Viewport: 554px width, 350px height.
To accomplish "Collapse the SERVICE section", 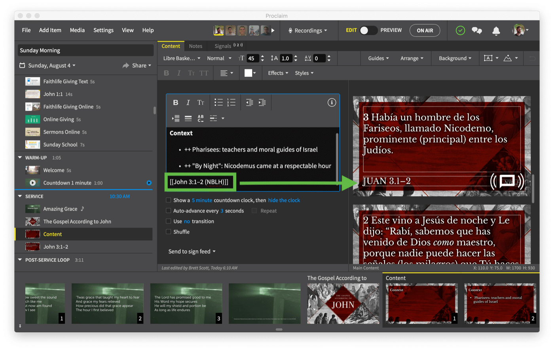I will pyautogui.click(x=20, y=196).
